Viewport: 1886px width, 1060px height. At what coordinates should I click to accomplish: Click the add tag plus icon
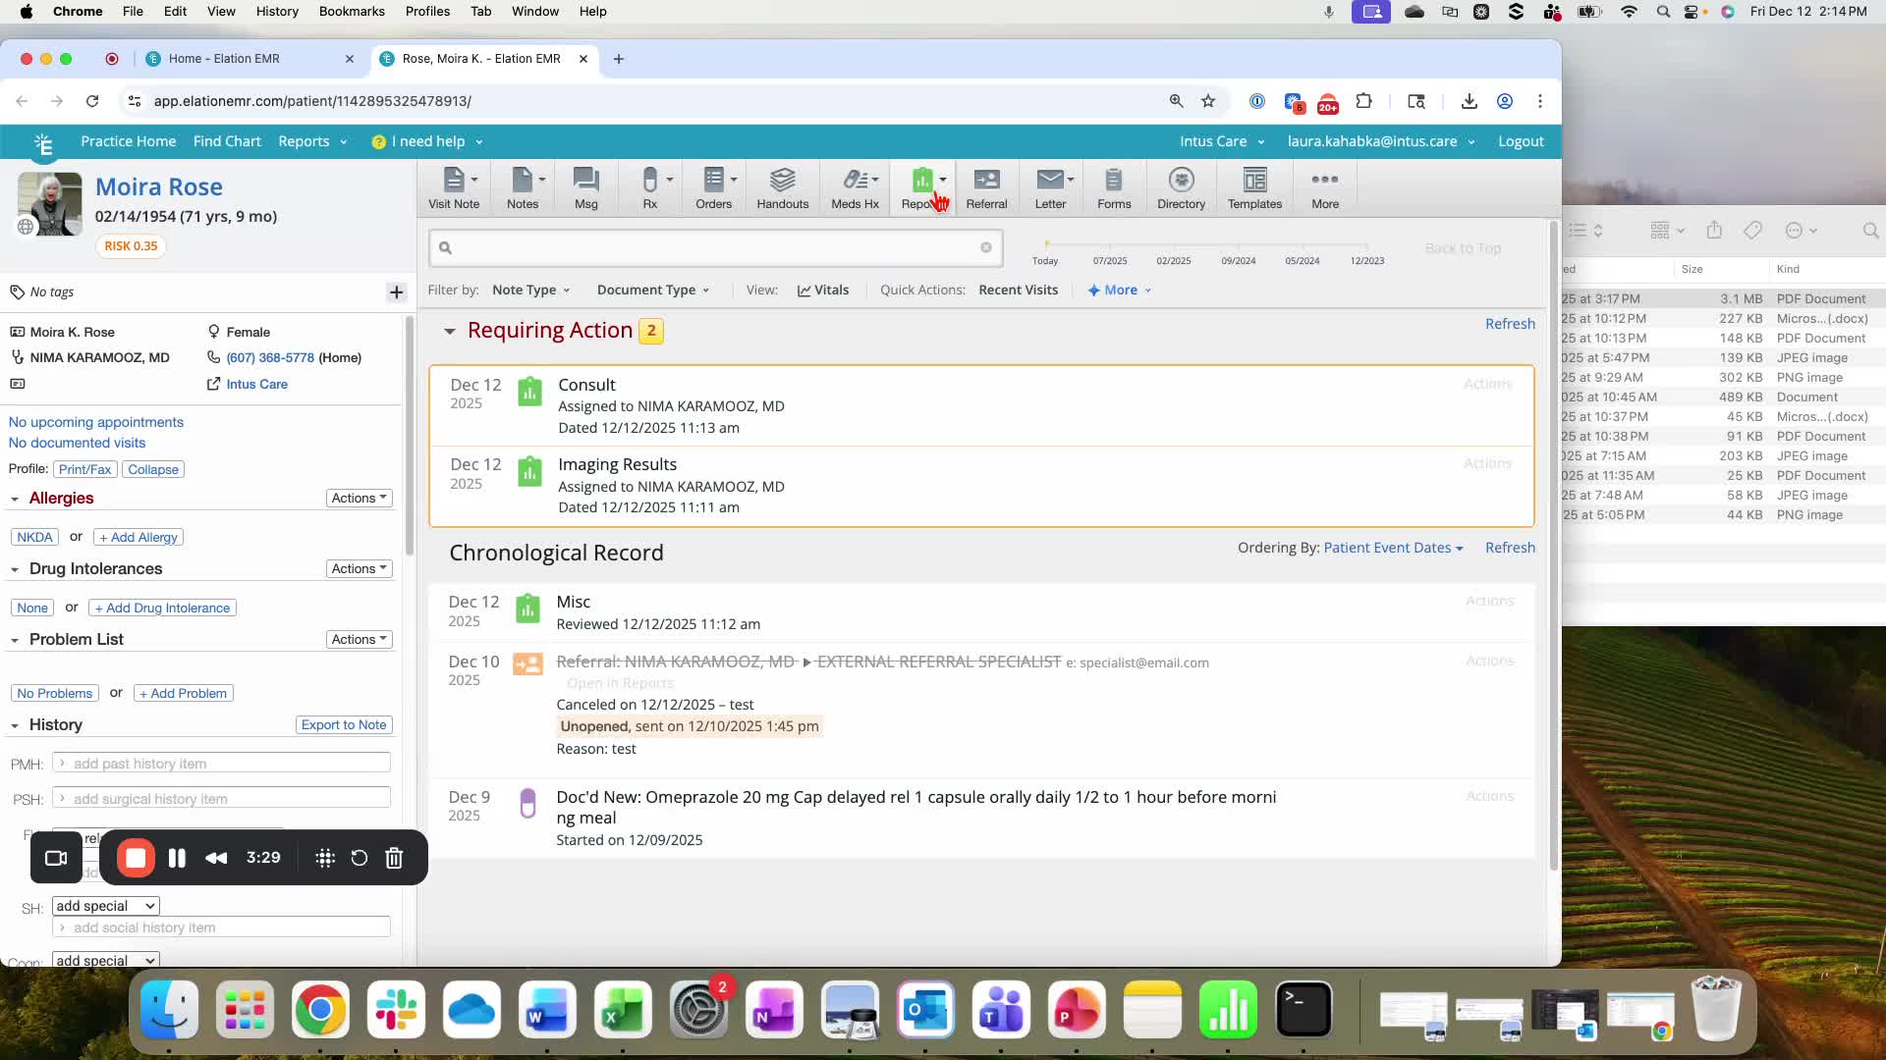point(396,292)
